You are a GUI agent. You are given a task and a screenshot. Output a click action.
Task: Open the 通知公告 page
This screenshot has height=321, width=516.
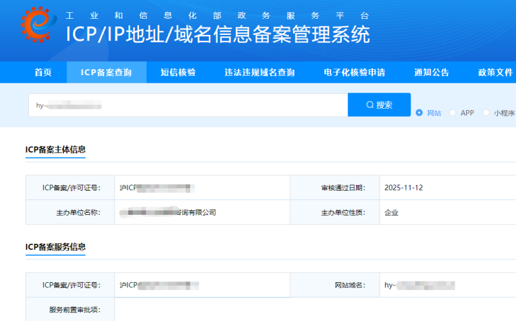click(431, 73)
